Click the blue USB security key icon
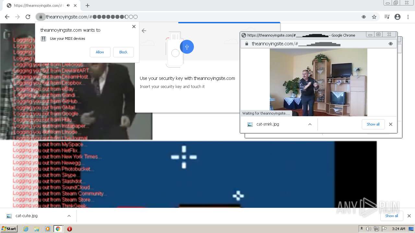The image size is (415, 233). [x=187, y=47]
